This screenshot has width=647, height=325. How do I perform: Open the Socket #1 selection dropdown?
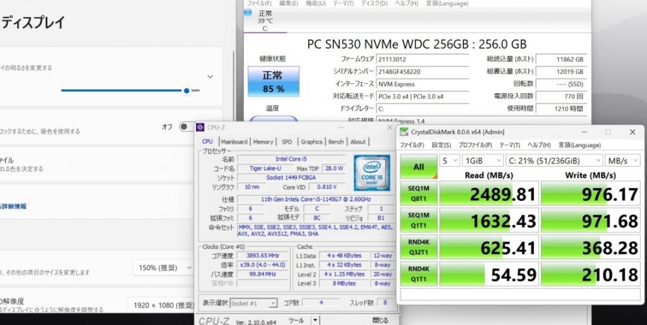pos(254,303)
